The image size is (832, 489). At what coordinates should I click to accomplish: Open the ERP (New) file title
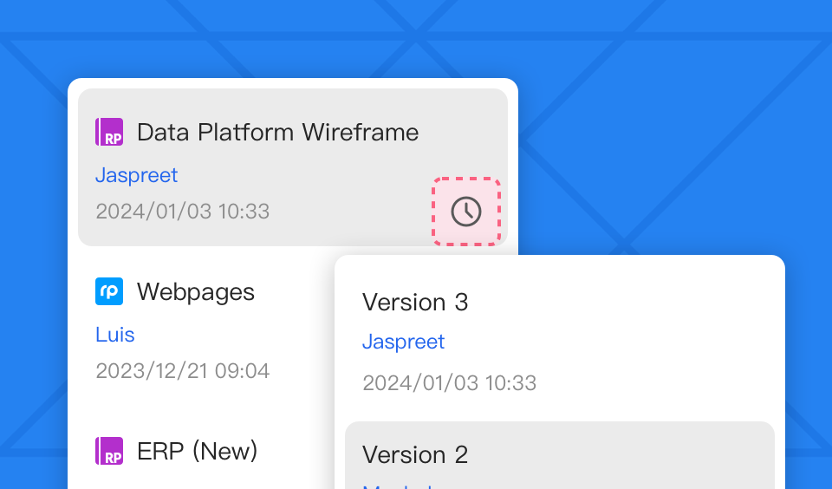pyautogui.click(x=198, y=451)
